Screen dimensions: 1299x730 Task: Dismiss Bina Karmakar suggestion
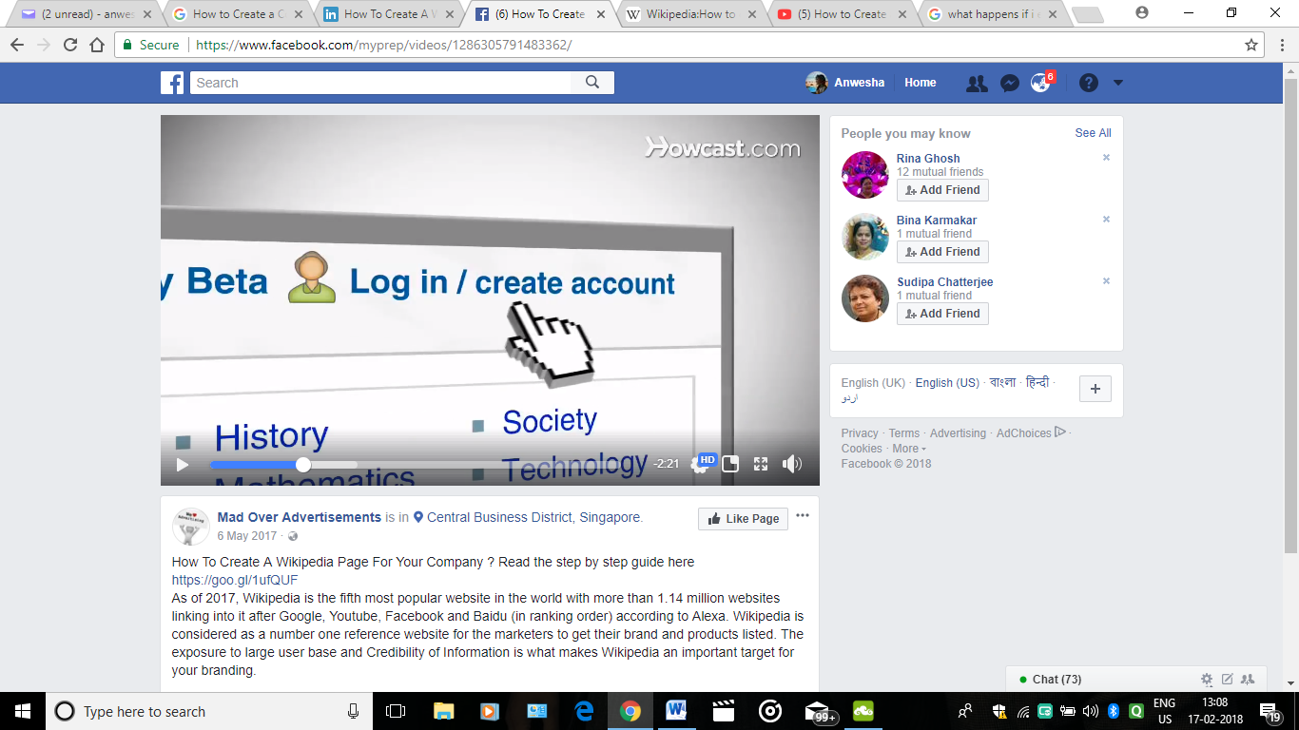click(1106, 220)
